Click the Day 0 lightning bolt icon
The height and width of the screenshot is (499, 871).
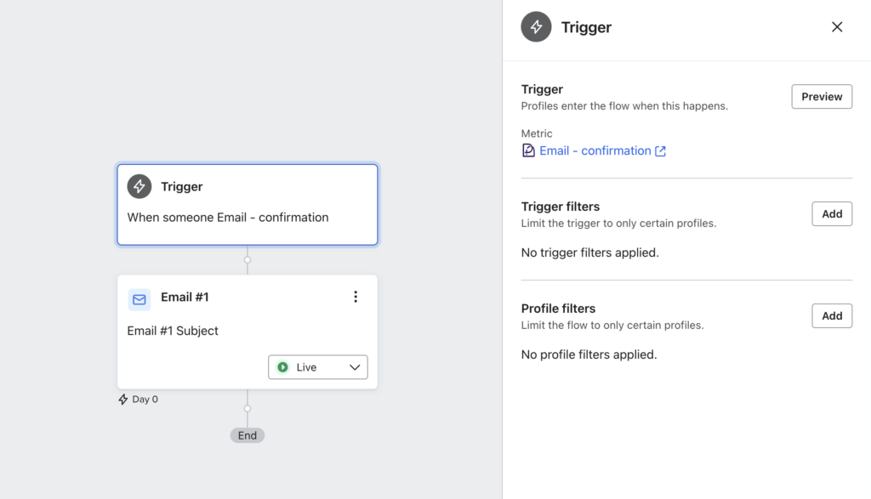click(123, 400)
